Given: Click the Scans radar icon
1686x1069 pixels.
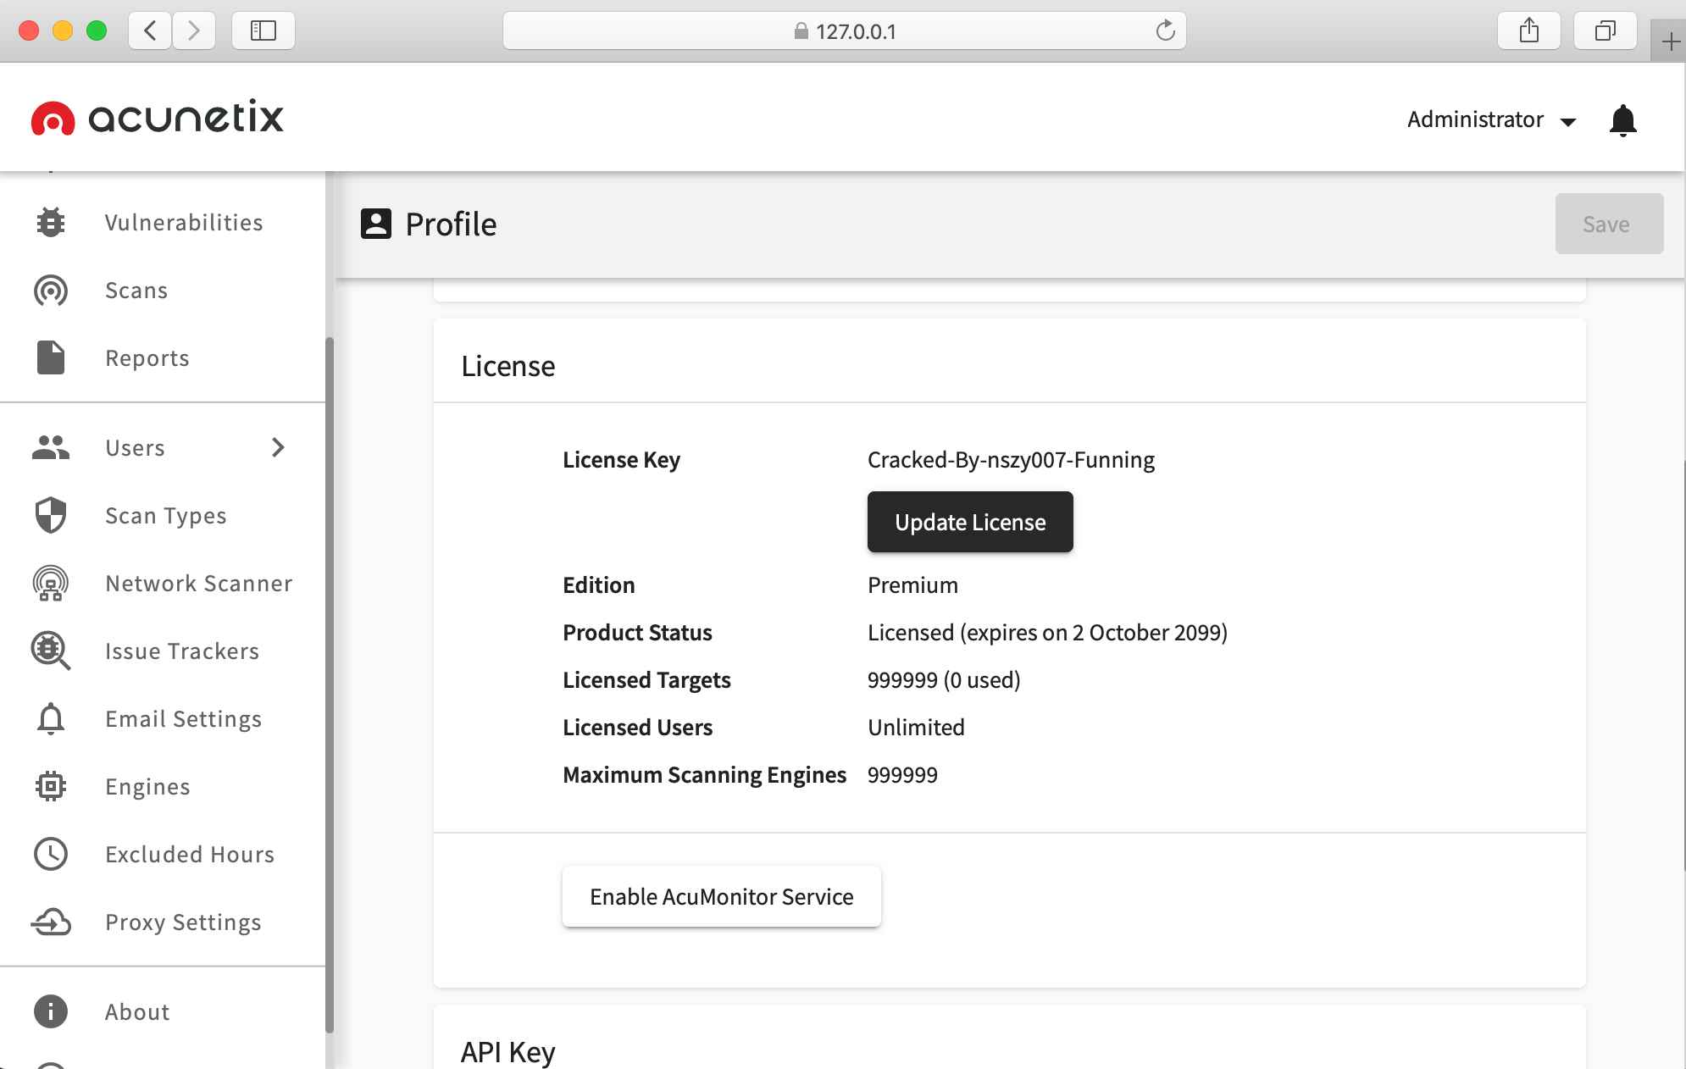Looking at the screenshot, I should [51, 291].
